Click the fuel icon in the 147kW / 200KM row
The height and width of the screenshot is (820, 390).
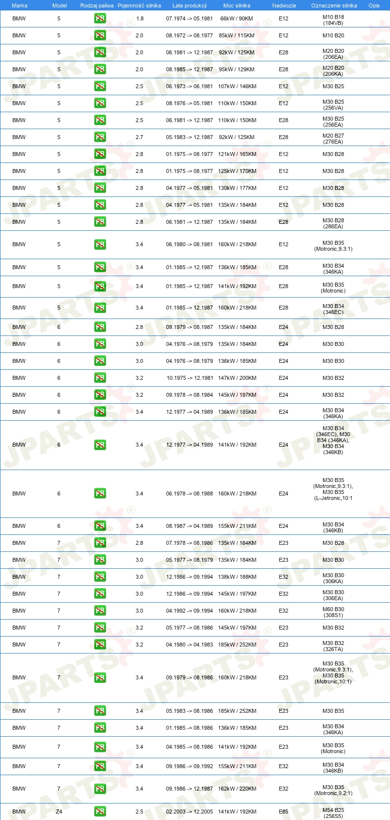tap(100, 378)
